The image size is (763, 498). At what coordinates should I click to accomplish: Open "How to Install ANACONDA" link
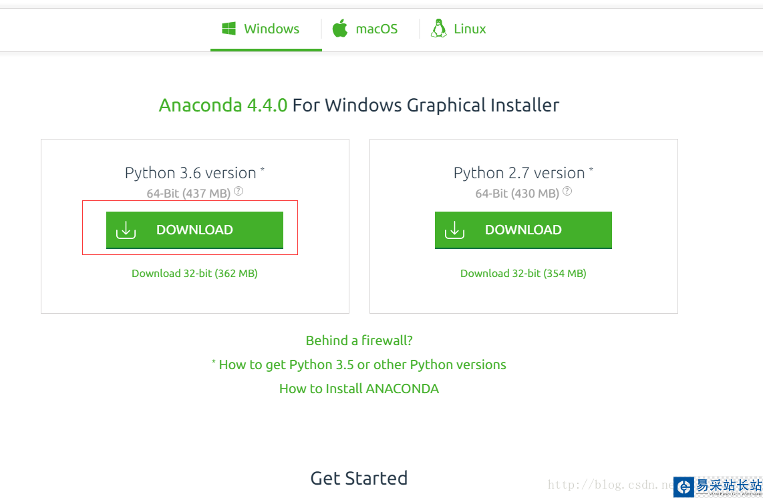point(359,389)
